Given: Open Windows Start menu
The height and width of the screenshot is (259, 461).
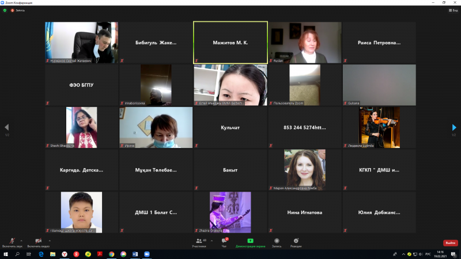Looking at the screenshot, I should [x=5, y=254].
